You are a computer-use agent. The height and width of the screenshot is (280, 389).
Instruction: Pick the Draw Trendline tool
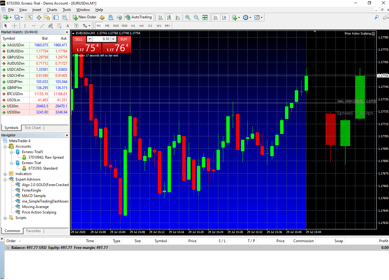[x=42, y=26]
